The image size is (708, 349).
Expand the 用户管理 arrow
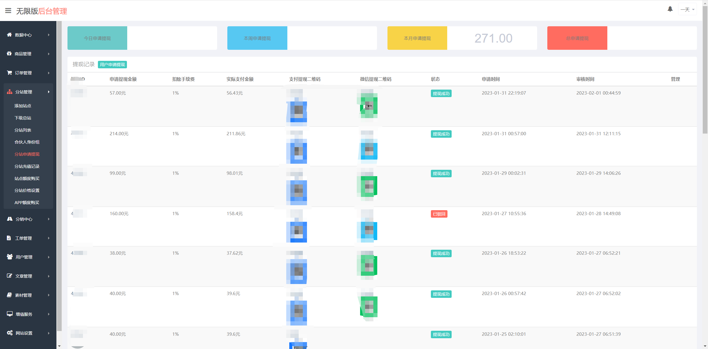click(49, 257)
